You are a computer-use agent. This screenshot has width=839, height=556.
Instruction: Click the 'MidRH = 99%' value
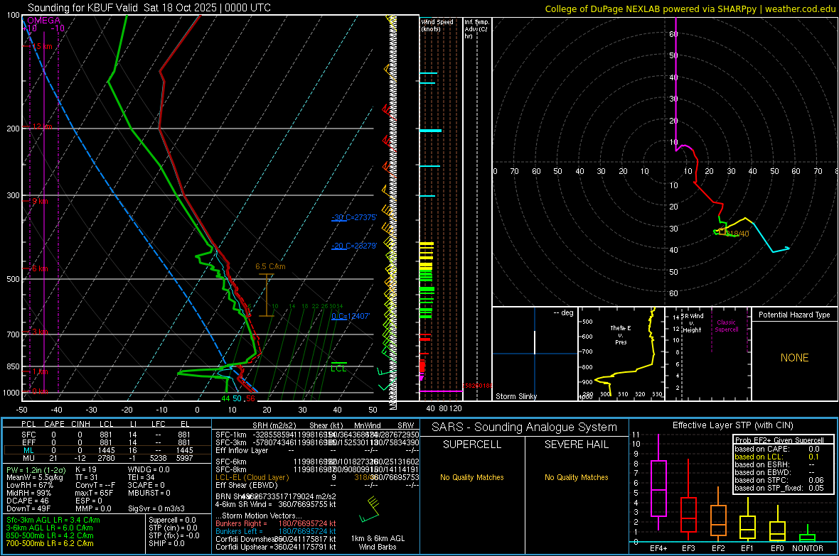coord(29,493)
